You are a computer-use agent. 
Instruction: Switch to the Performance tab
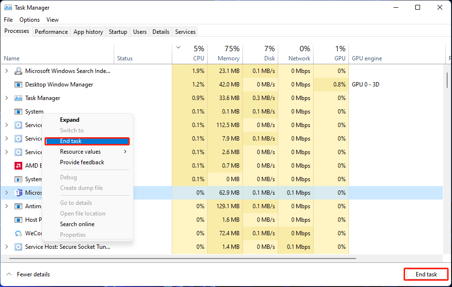coord(51,32)
